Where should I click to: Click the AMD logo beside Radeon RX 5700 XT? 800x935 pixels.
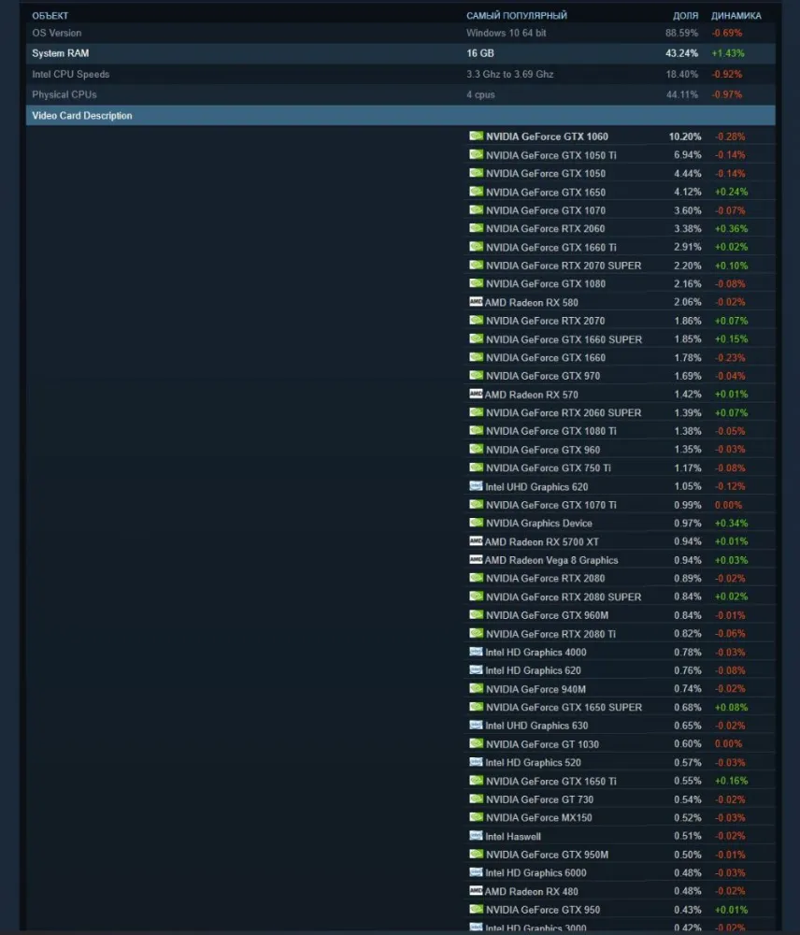[x=476, y=541]
